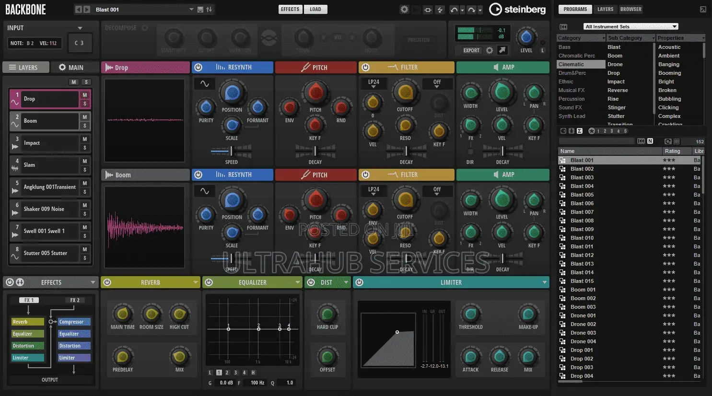Toggle power of the Drop RESYNTH section
This screenshot has width=712, height=396.
198,68
